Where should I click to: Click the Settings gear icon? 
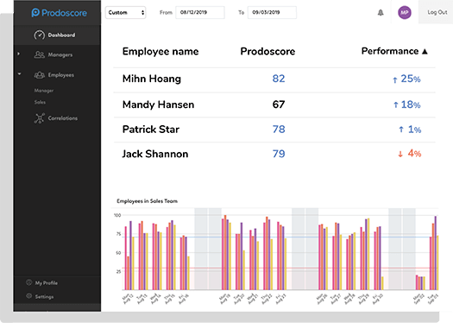[x=28, y=296]
